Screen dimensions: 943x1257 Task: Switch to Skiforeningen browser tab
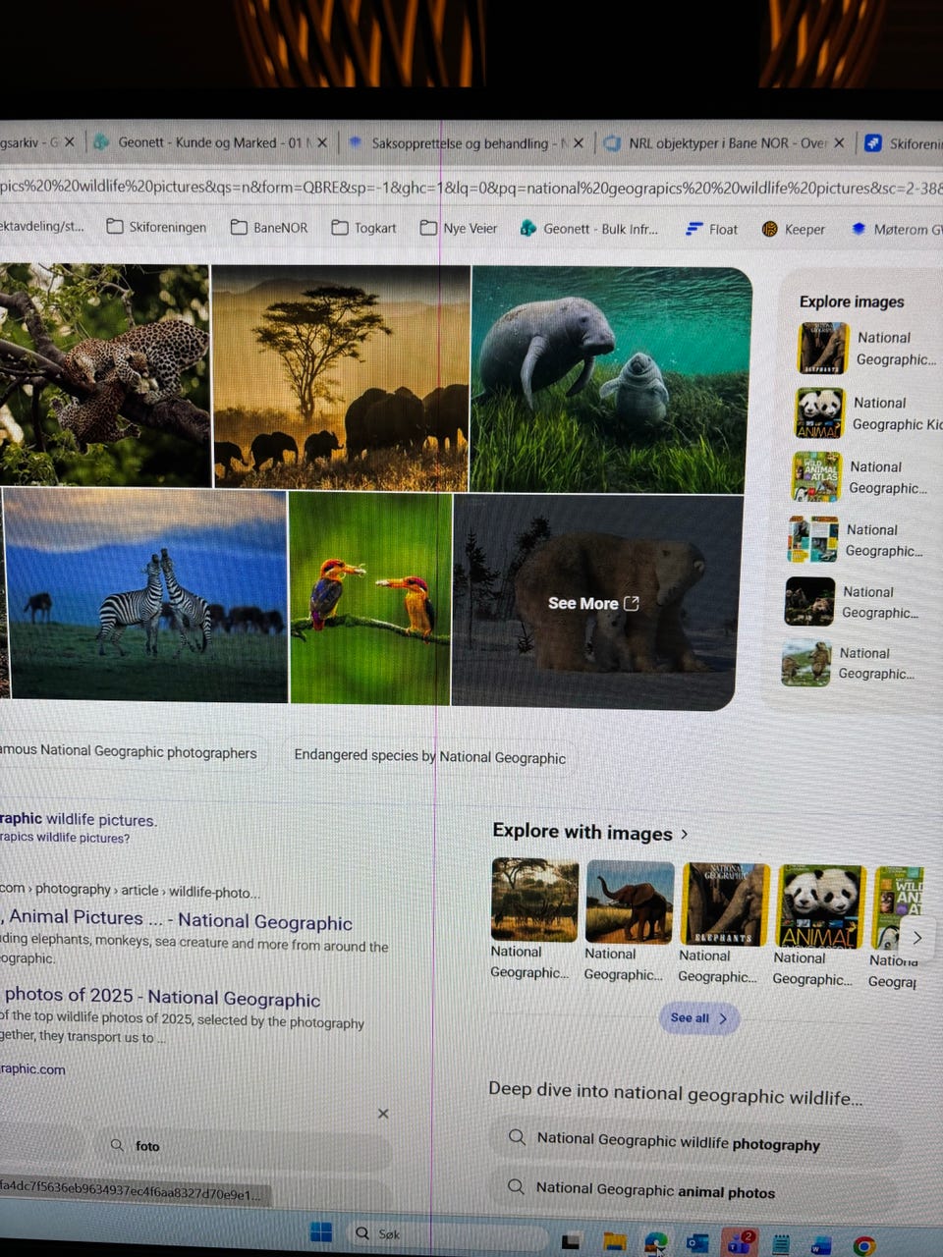coord(904,143)
